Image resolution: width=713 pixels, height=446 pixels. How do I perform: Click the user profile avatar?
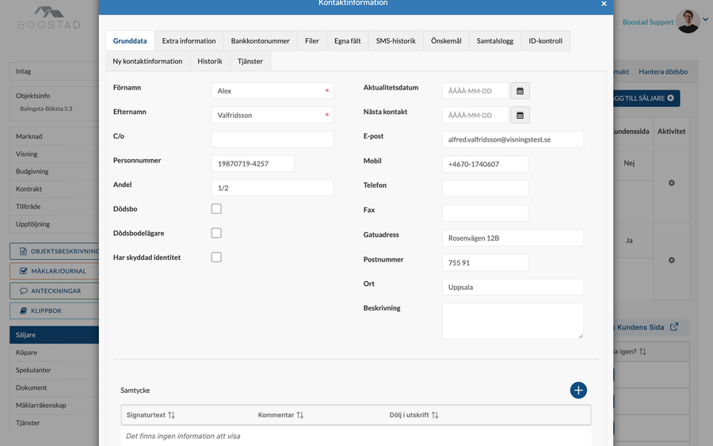[x=688, y=21]
